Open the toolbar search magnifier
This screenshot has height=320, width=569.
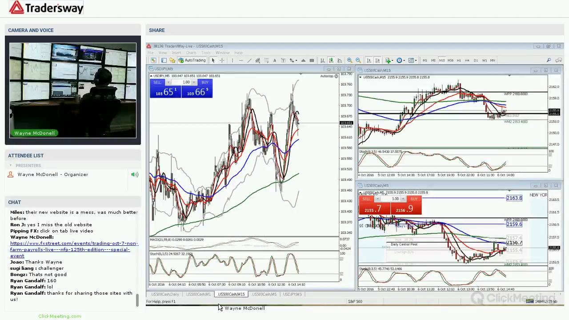point(549,60)
